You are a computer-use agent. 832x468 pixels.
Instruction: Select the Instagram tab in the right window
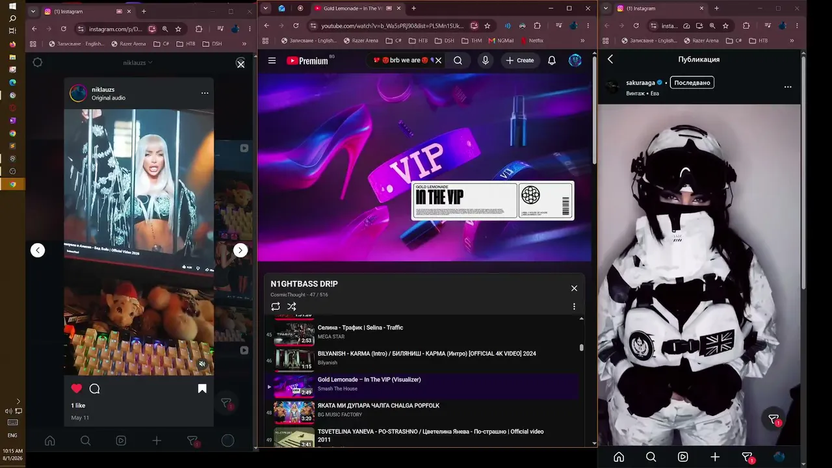tap(660, 8)
